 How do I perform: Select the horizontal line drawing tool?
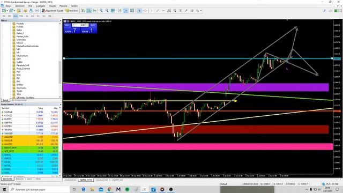point(163,11)
